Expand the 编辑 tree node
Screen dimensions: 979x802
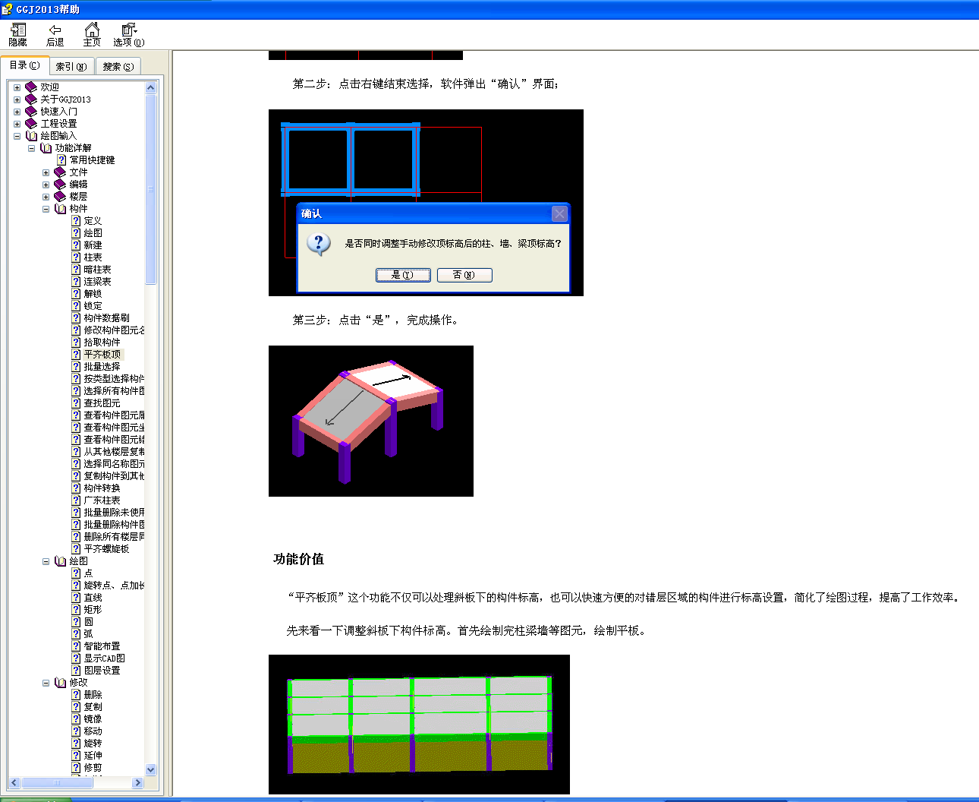pyautogui.click(x=46, y=185)
